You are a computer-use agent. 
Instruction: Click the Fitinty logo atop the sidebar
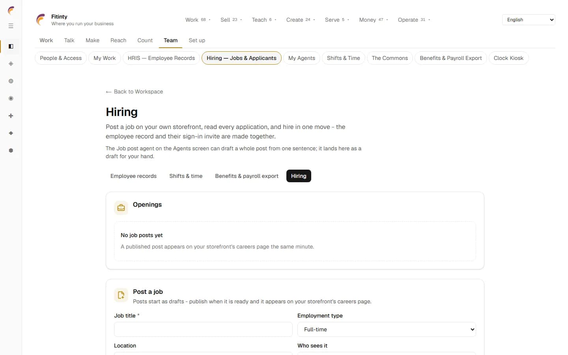(x=11, y=10)
